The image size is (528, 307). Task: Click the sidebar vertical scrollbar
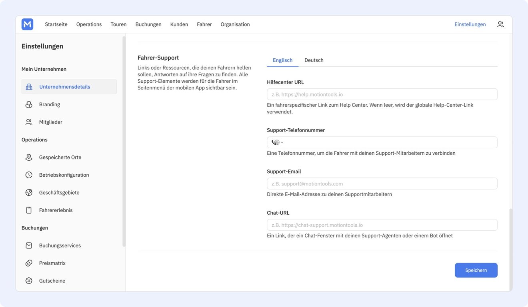[124, 141]
